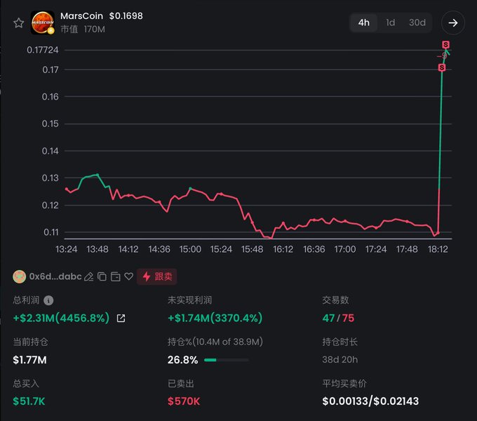Select the 4h chart timeframe

(364, 22)
